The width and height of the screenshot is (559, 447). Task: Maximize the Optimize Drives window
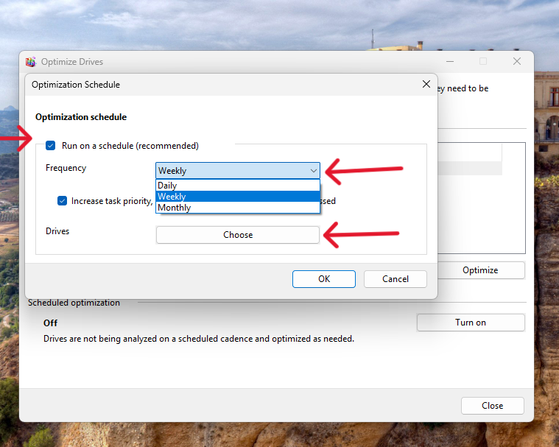click(483, 62)
